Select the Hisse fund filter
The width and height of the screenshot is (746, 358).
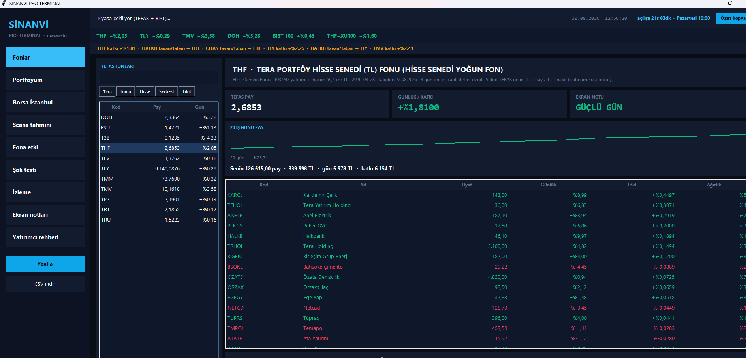coord(145,91)
